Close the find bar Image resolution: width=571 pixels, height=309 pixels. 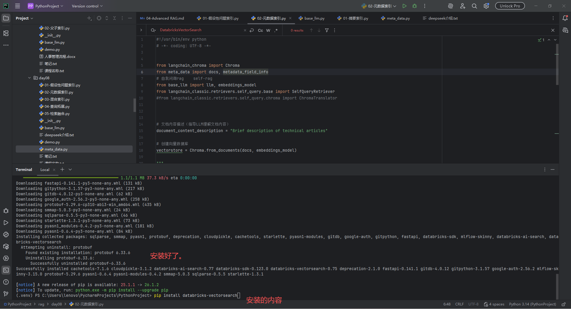(553, 30)
